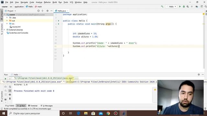Image resolution: width=207 pixels, height=116 pixels.
Task: Open the TODO tool window tab
Action: 10,106
